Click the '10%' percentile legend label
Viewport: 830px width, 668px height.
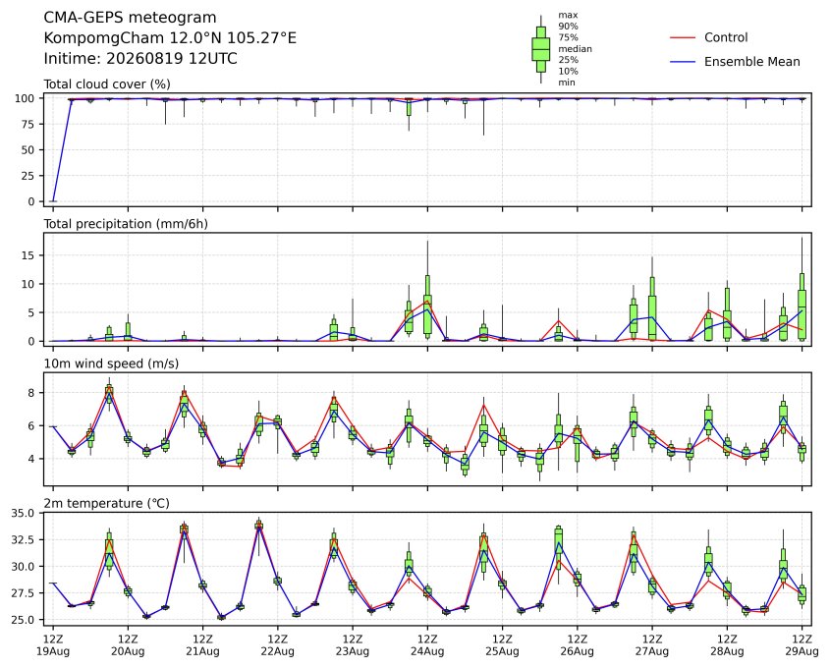tap(568, 72)
